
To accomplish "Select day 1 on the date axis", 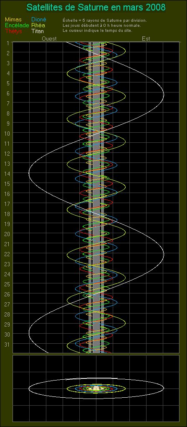I will [8, 43].
